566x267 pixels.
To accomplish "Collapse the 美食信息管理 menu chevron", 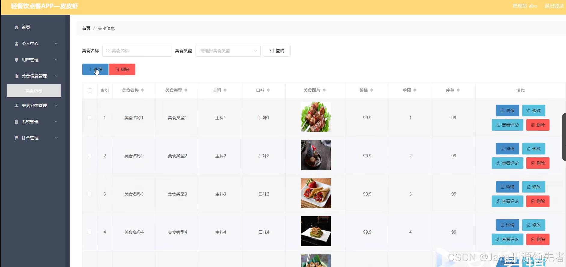I will [56, 76].
